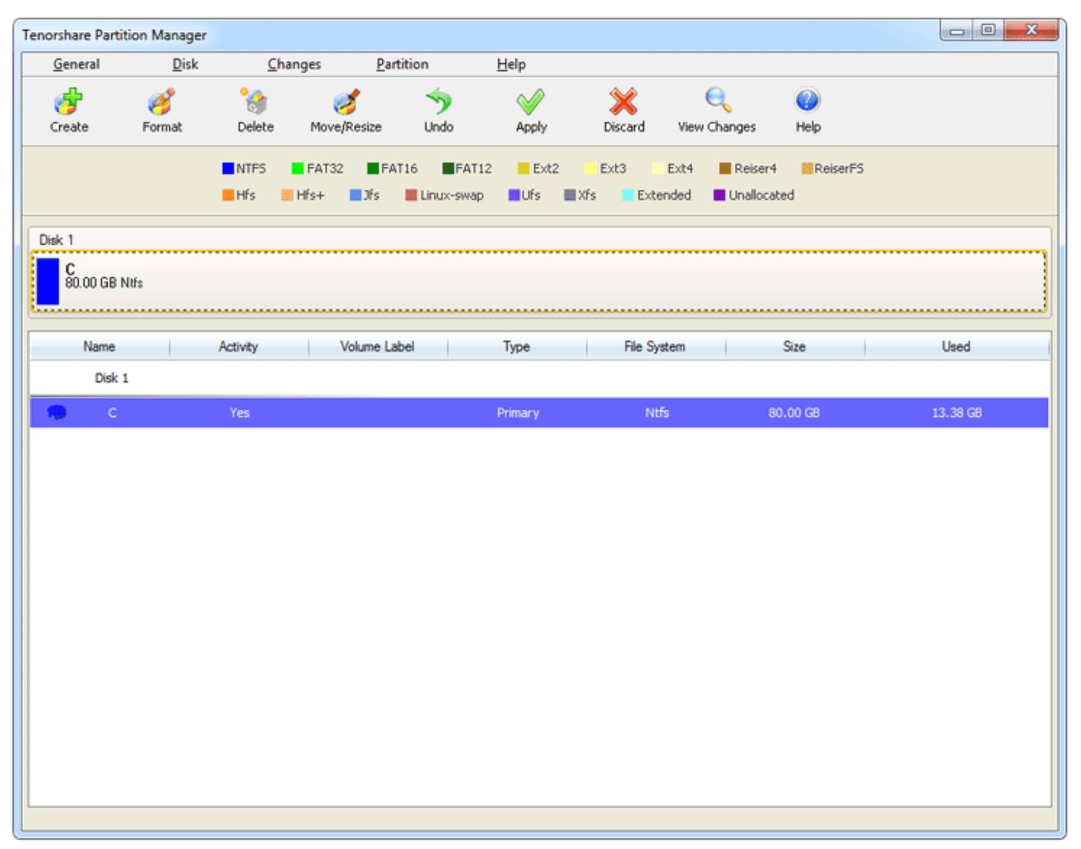This screenshot has height=849, width=1081.
Task: Select the Format tool icon
Action: tap(161, 102)
